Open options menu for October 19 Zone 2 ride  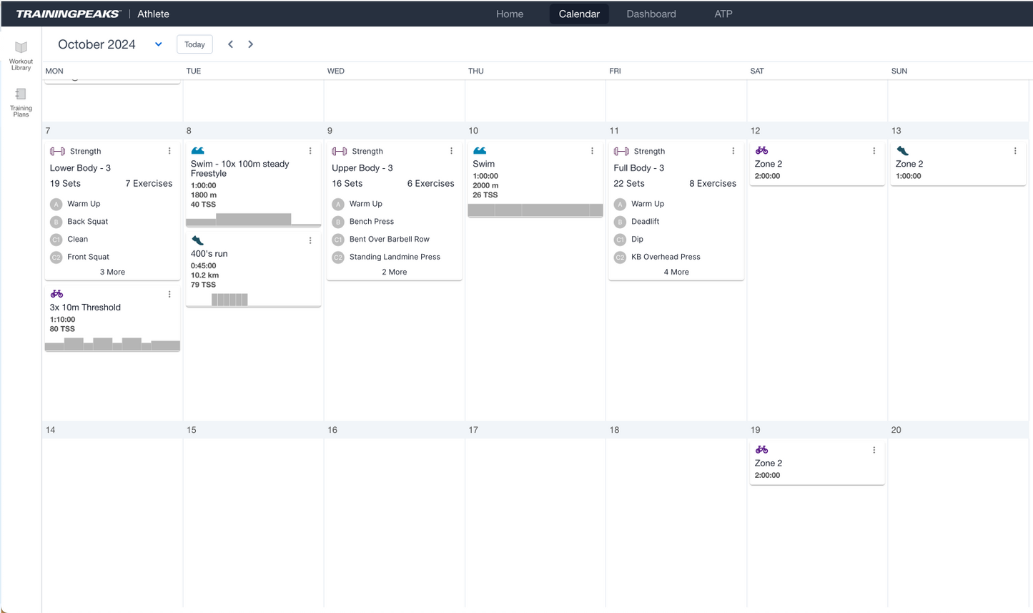pos(874,451)
